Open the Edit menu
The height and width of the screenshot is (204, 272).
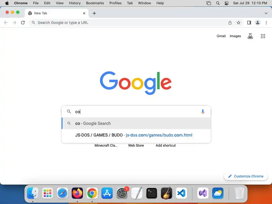pos(47,3)
